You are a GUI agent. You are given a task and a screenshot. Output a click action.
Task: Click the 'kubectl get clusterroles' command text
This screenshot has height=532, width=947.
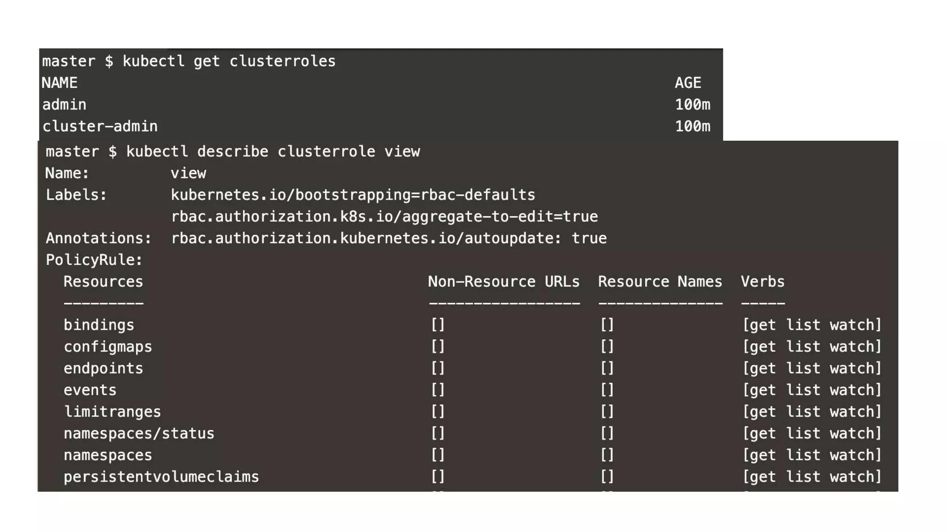[x=229, y=61]
